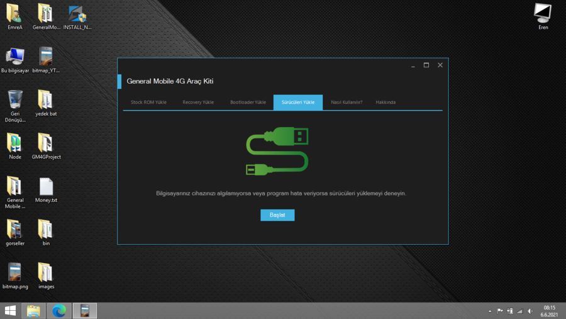This screenshot has height=319, width=566.
Task: Minimize the General Mobile 4G Araç Kiti window
Action: tap(413, 65)
